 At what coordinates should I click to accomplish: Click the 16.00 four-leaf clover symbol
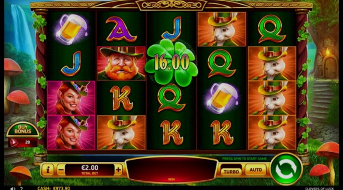(x=171, y=62)
